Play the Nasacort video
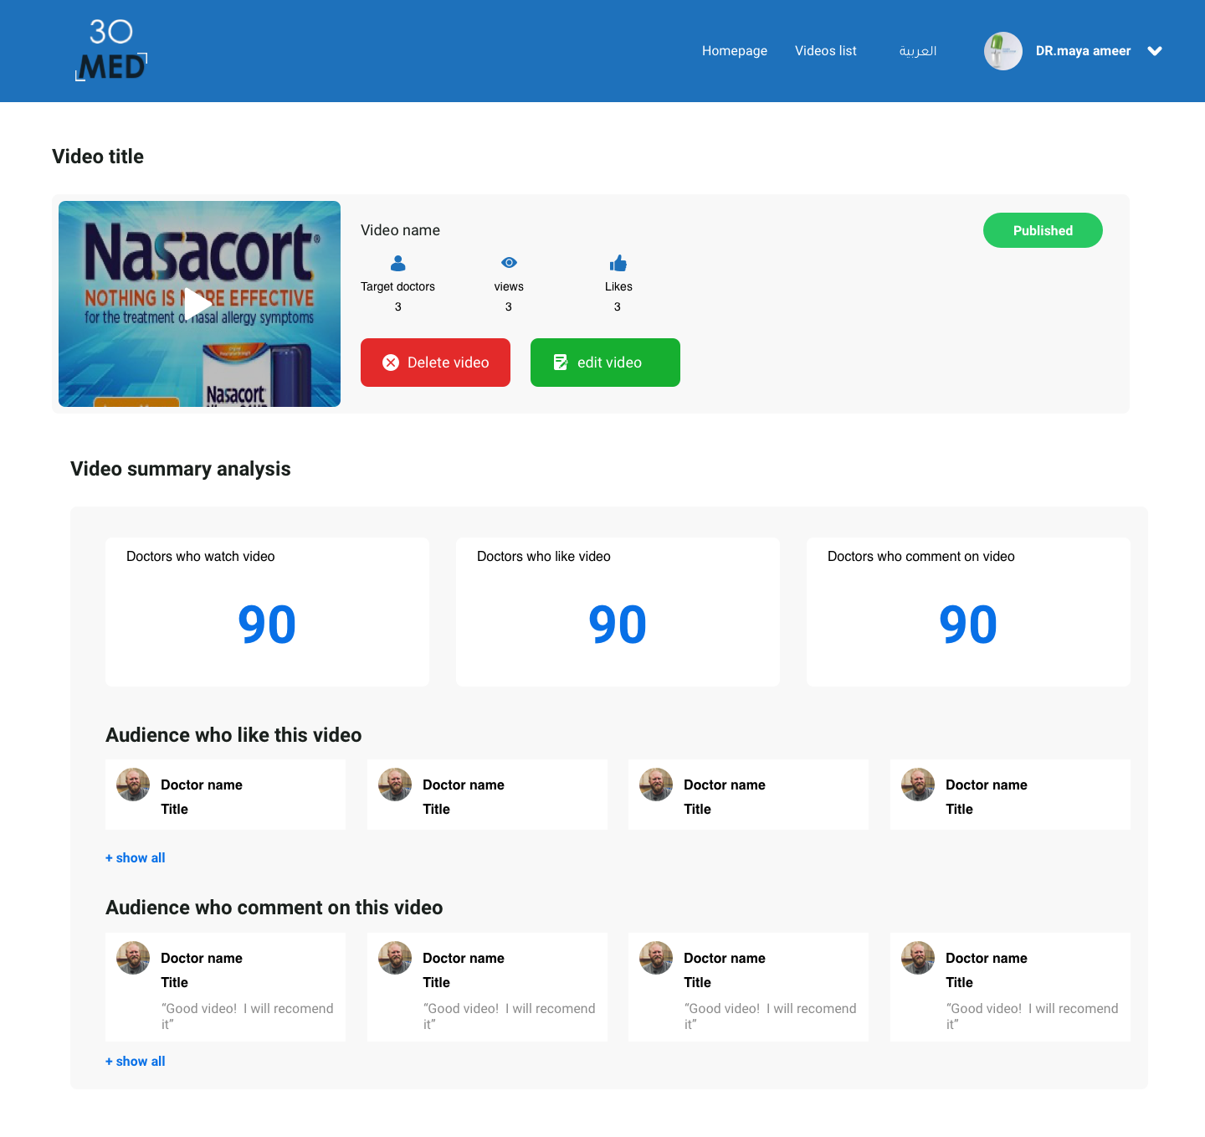This screenshot has width=1205, height=1137. pyautogui.click(x=199, y=304)
